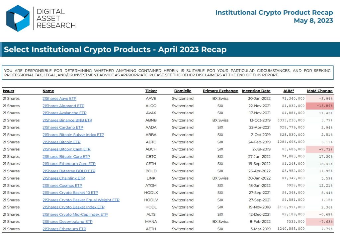Open the 21Shares Ethereum Core ETP link
340x238 pixels.
(69, 164)
